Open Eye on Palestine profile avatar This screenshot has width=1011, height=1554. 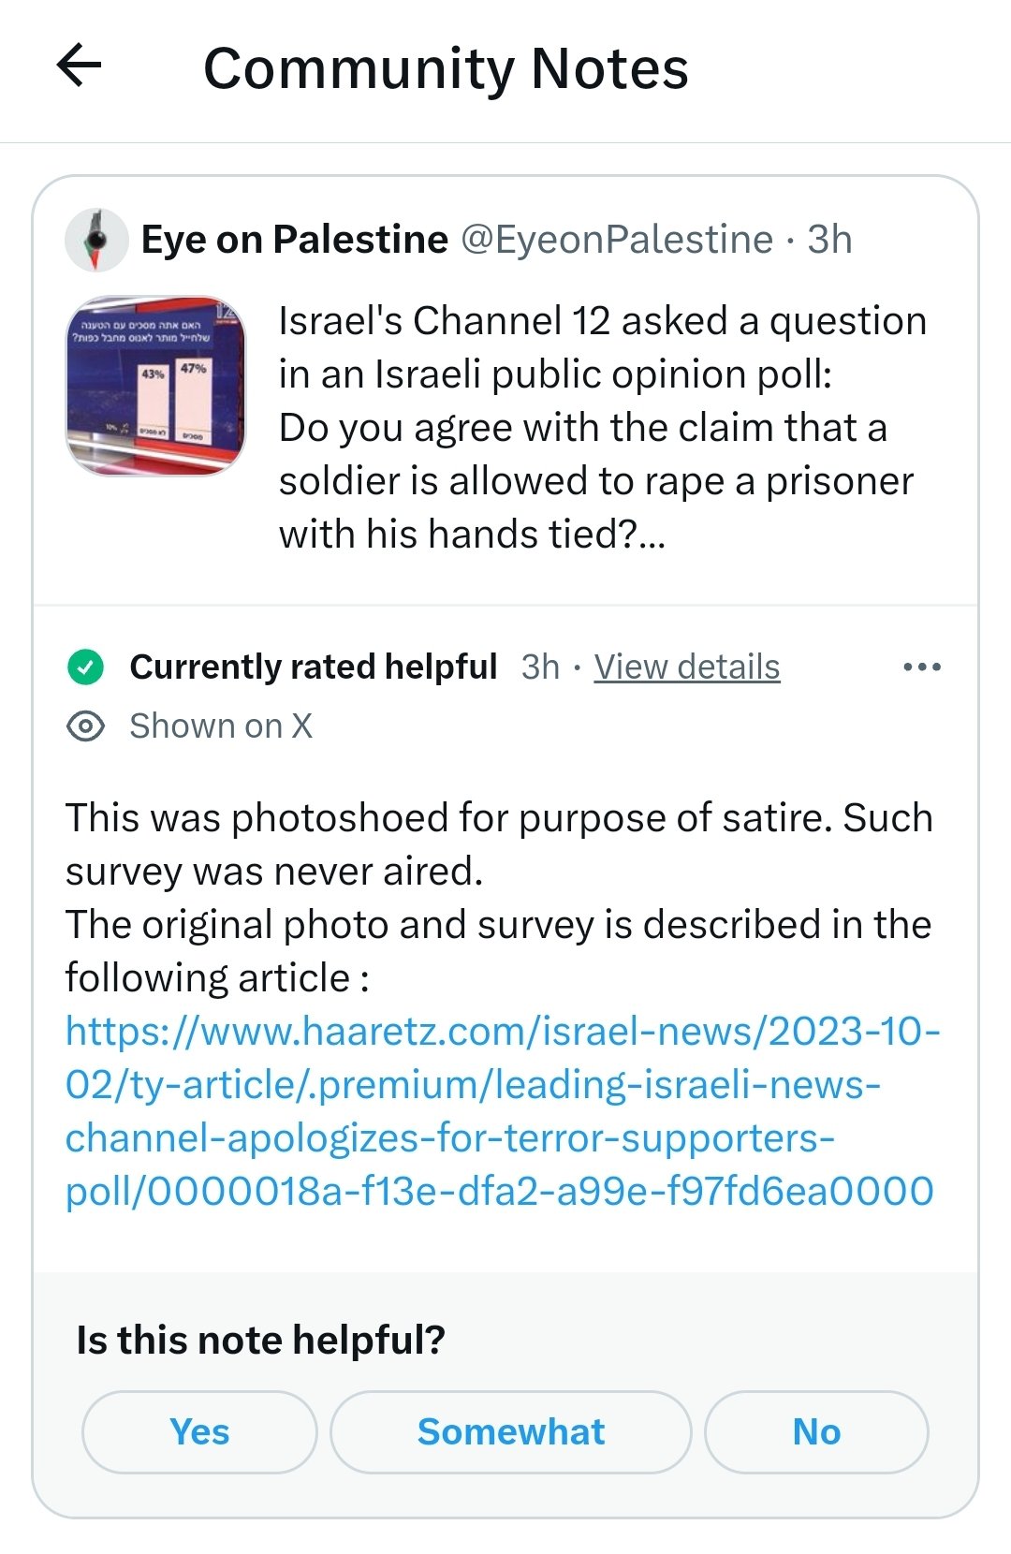click(x=96, y=240)
